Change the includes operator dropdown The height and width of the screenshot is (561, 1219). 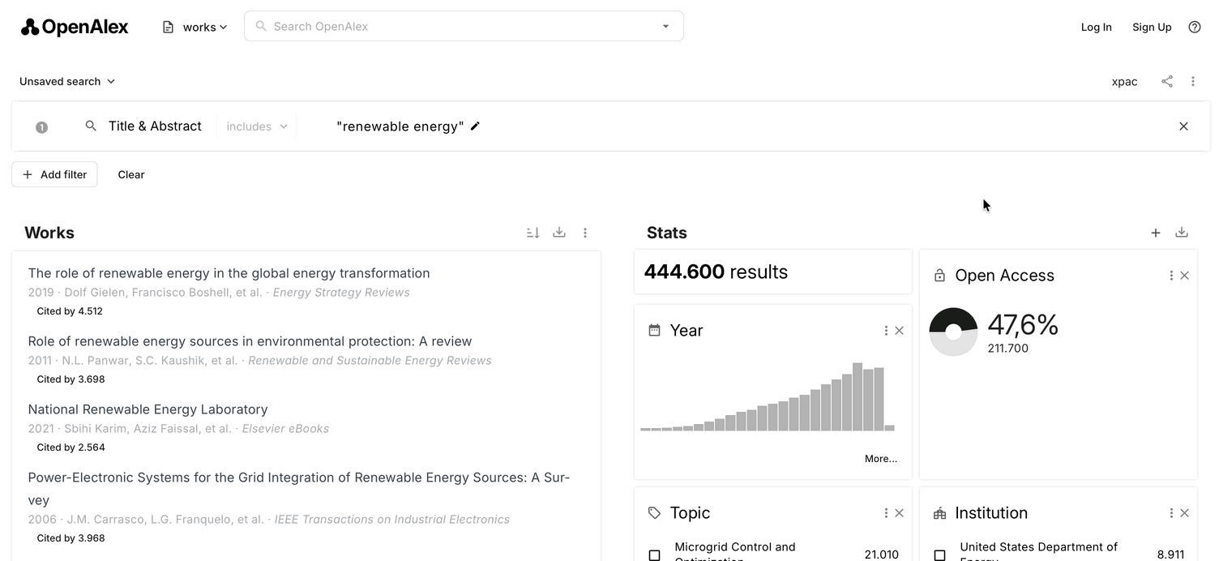point(256,126)
